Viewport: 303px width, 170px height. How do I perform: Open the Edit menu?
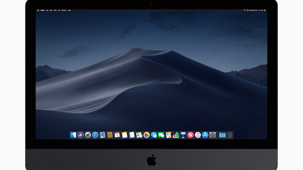(51, 10)
